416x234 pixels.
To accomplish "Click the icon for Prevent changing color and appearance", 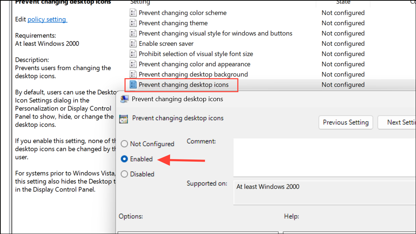I will click(133, 64).
